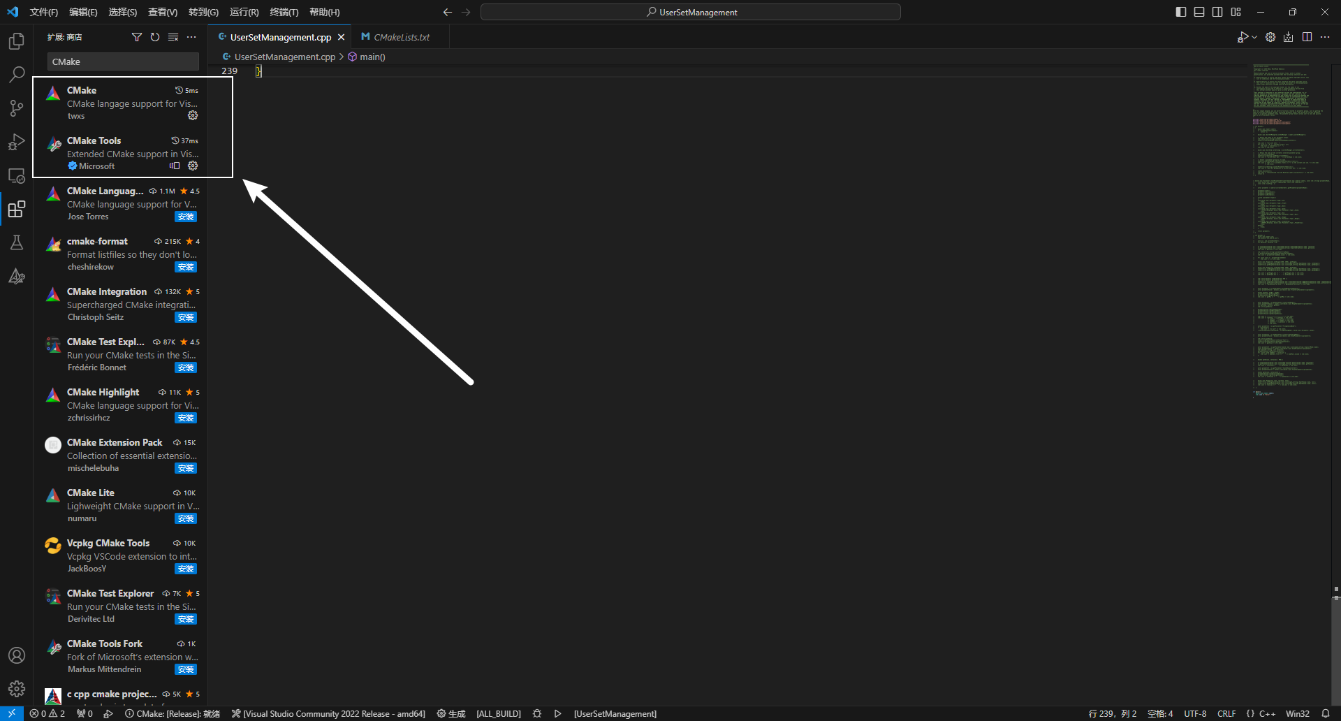Click the editor minimap to navigate

pyautogui.click(x=1289, y=231)
